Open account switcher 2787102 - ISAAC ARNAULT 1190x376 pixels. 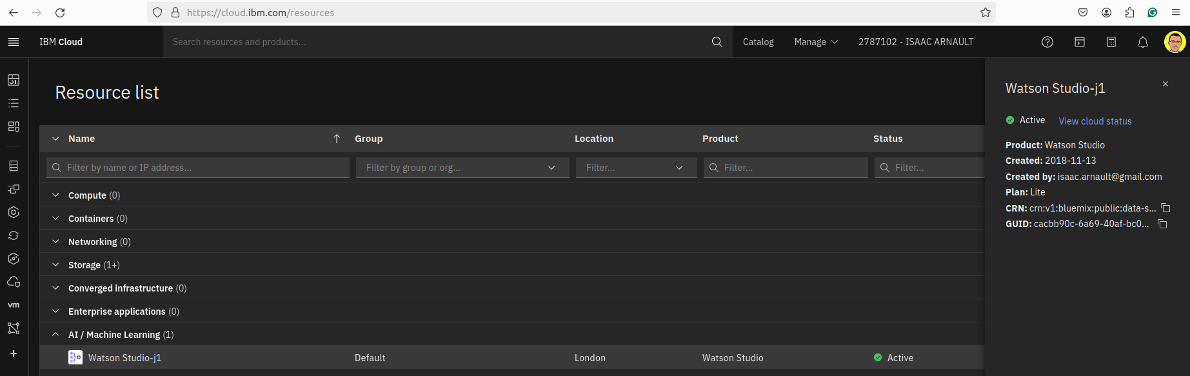[x=916, y=42]
